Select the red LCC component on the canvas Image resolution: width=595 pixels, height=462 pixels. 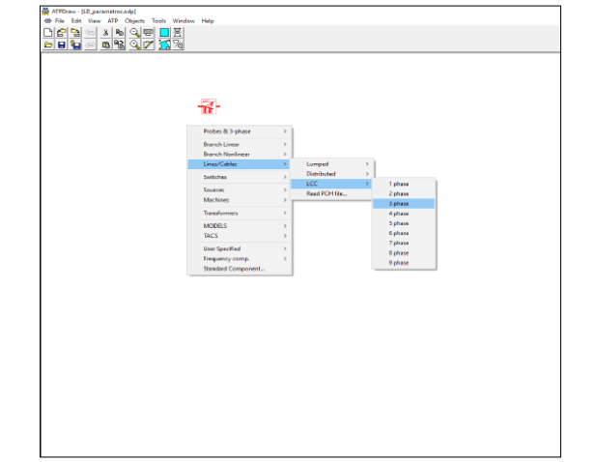pos(209,105)
